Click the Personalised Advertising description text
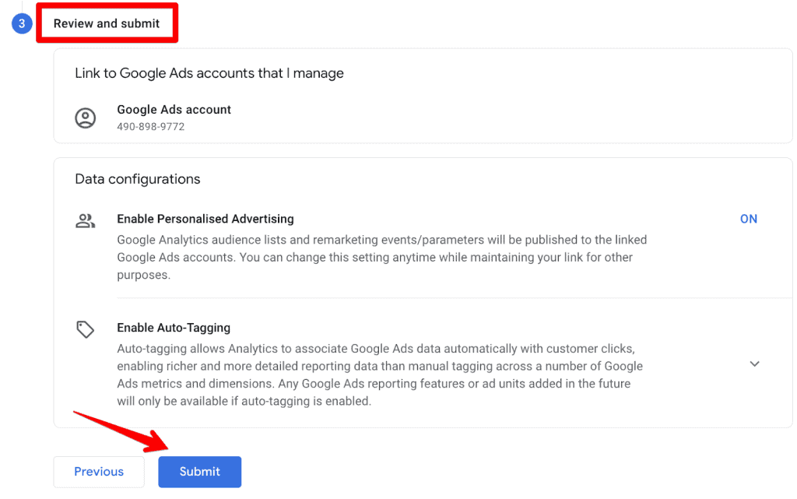Screen dimensions: 797x499 click(x=381, y=257)
